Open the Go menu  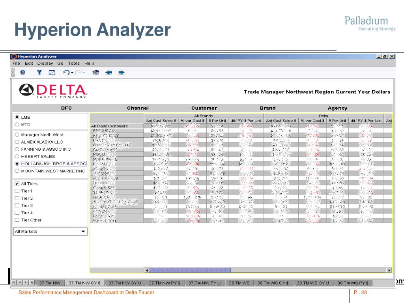[60, 64]
